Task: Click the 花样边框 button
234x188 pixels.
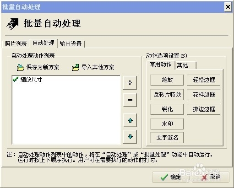Action: click(x=204, y=95)
